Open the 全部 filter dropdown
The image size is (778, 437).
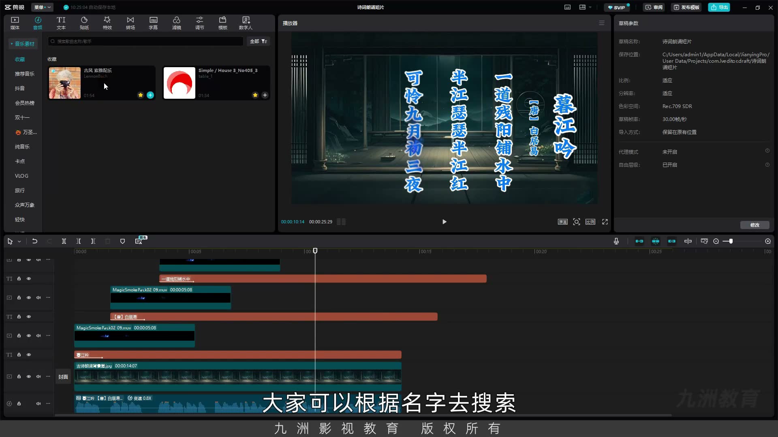pos(259,41)
